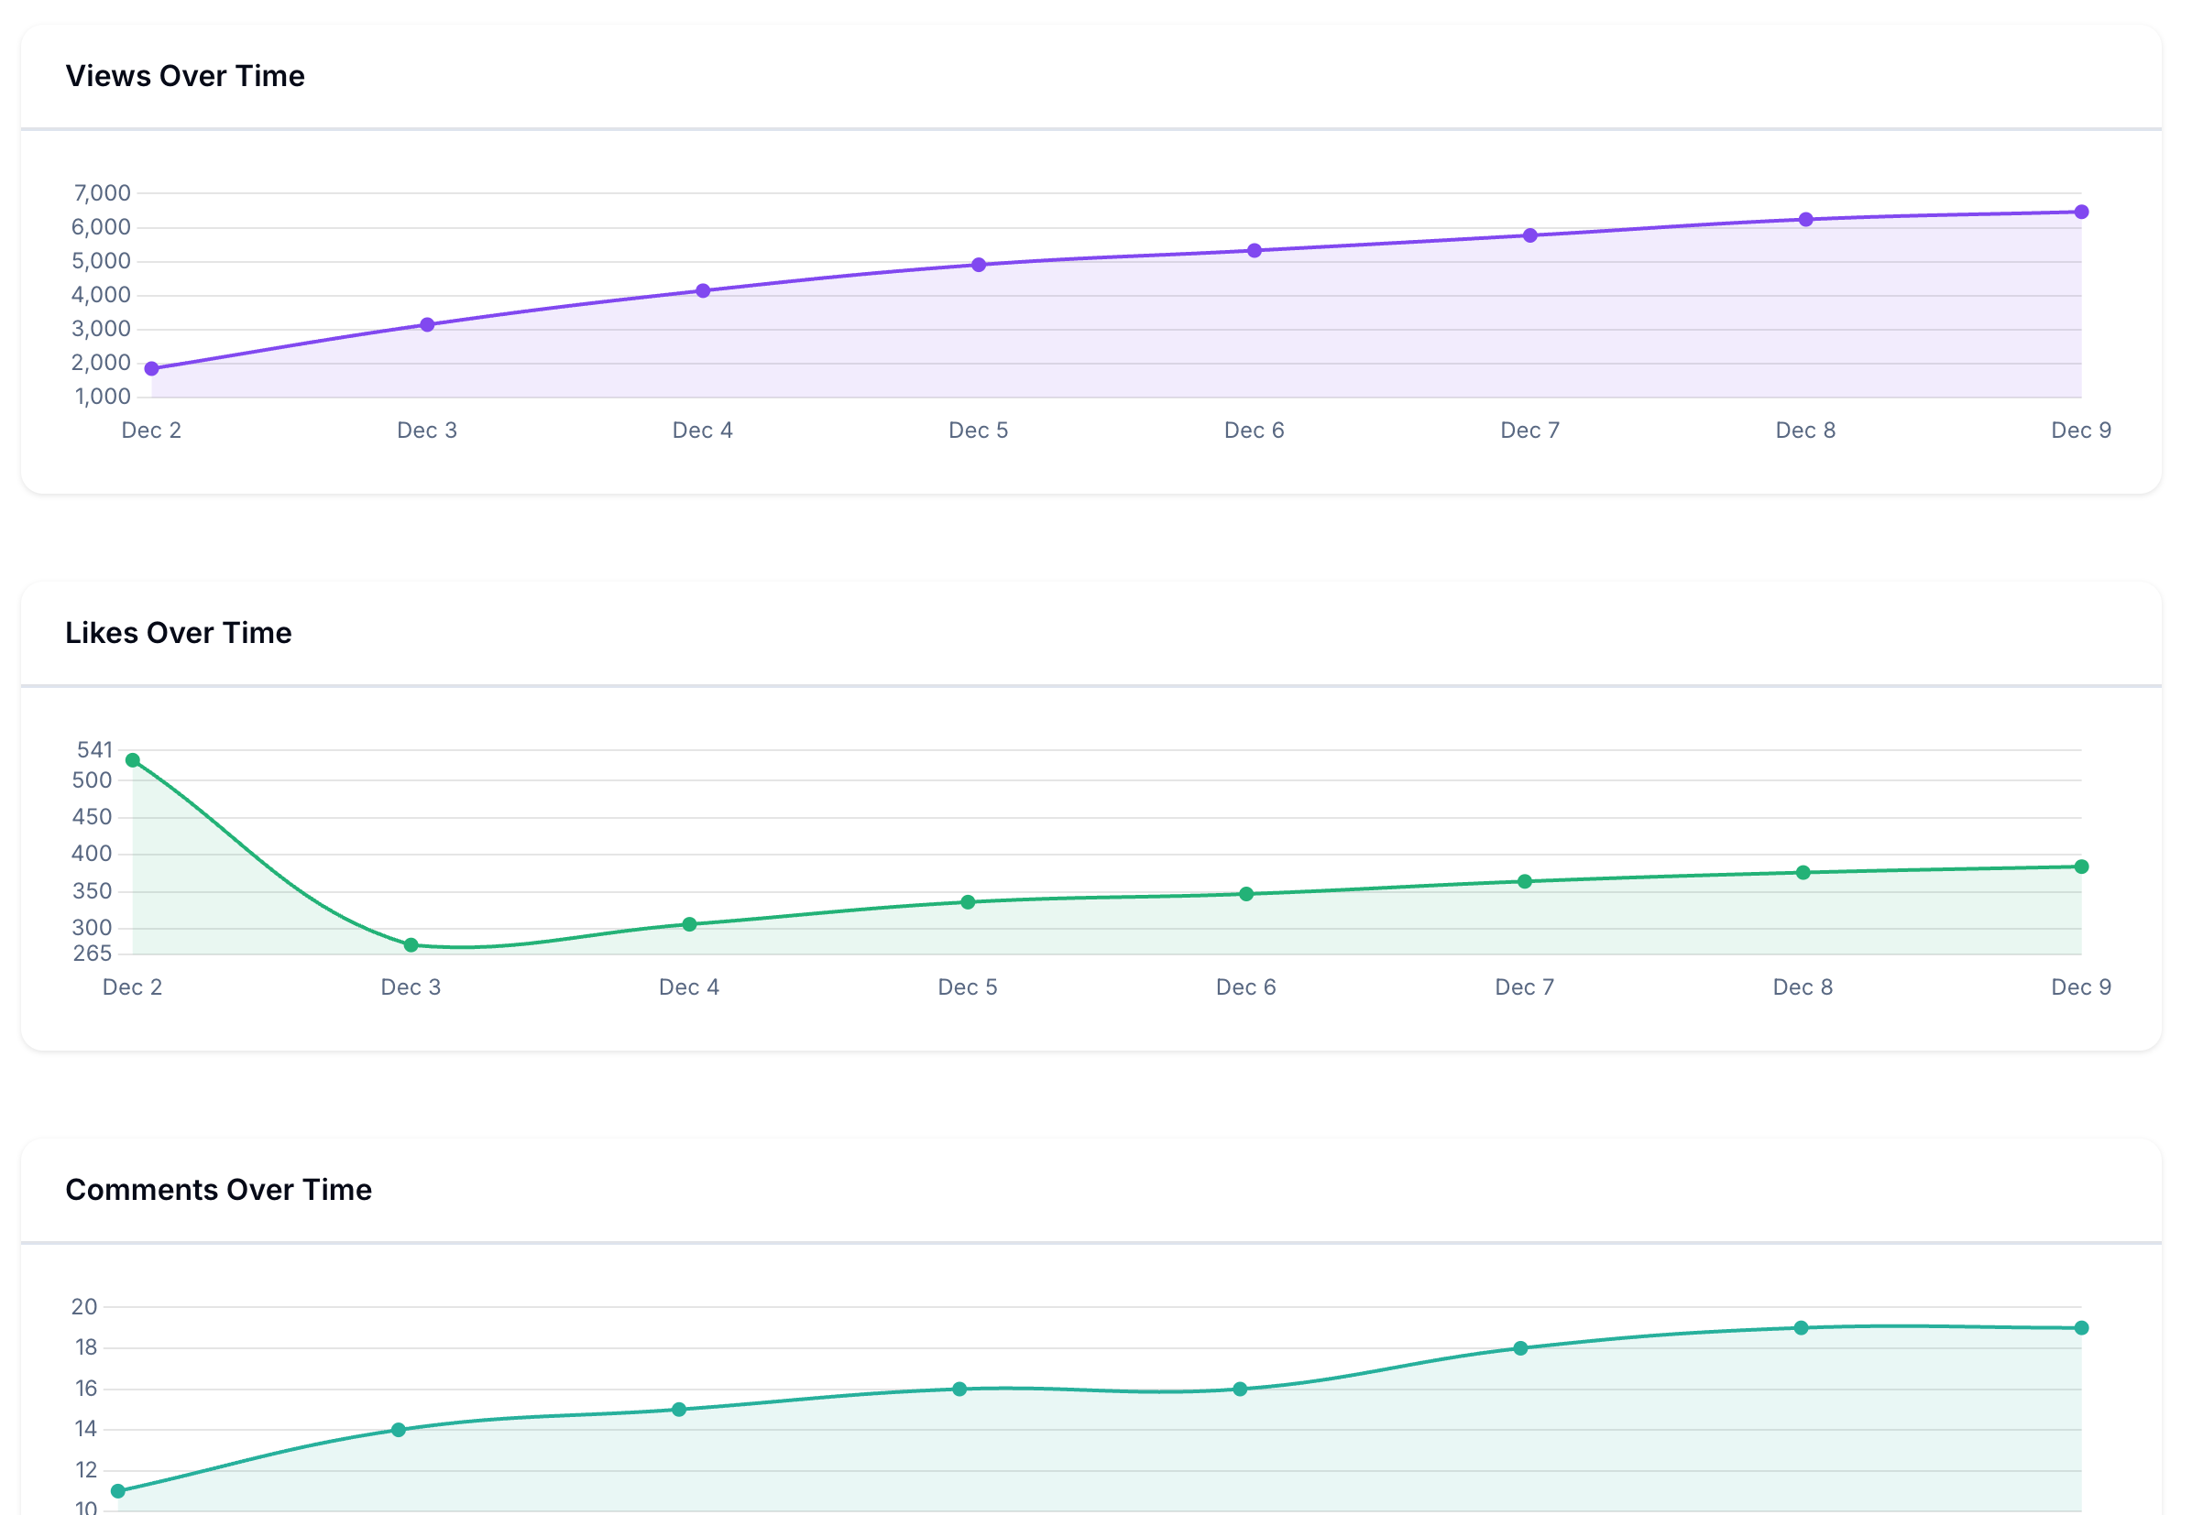Click the Likes Over Time heading
Image resolution: width=2192 pixels, height=1515 pixels.
pos(179,632)
